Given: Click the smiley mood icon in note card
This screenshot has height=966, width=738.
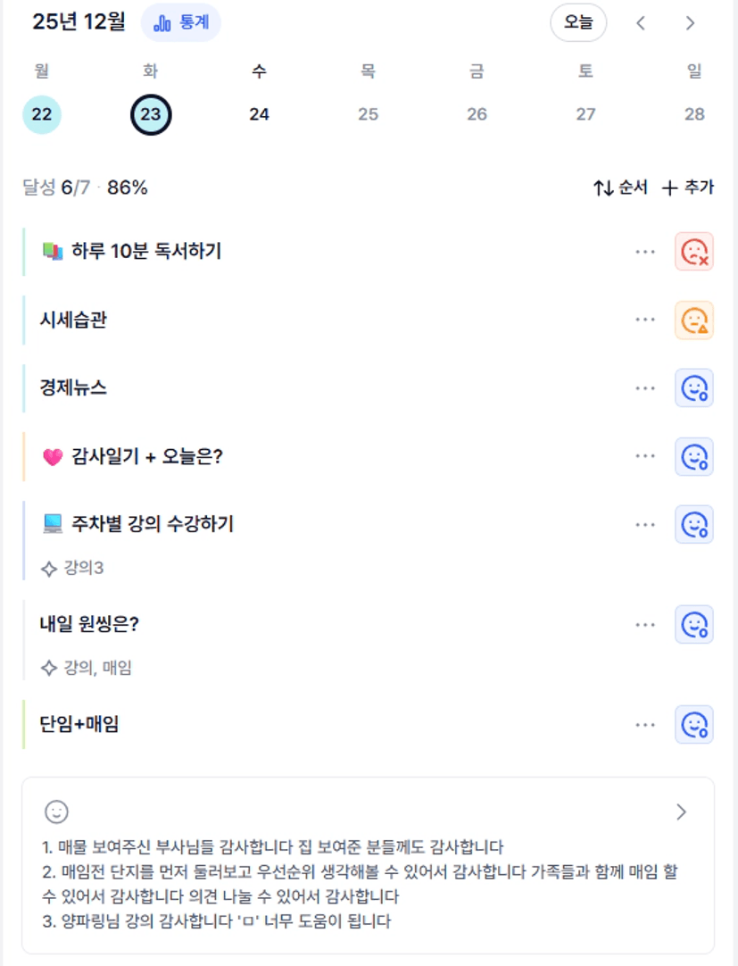Looking at the screenshot, I should 56,812.
